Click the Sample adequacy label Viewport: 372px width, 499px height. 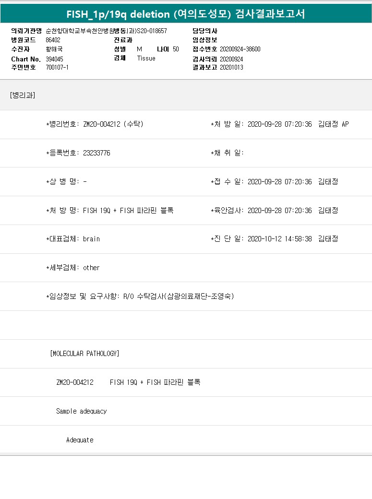(x=81, y=411)
